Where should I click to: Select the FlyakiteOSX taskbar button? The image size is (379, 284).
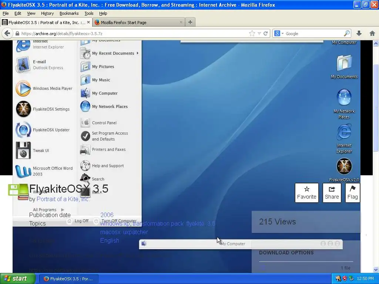[x=68, y=279]
